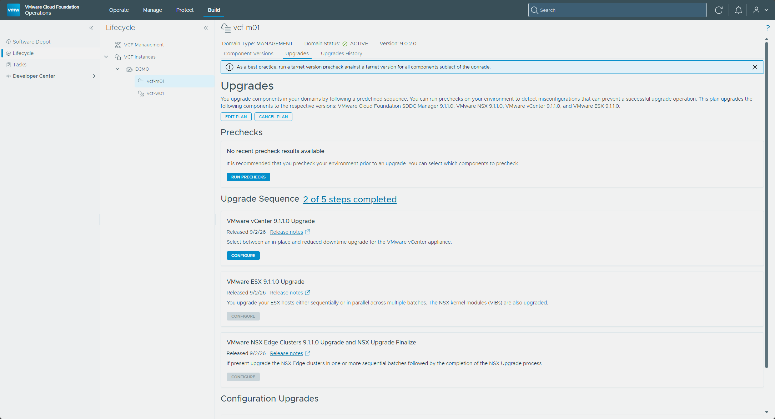Click CONFIGURE for vCenter 9.1.1.0 Upgrade
Viewport: 775px width, 419px height.
243,256
